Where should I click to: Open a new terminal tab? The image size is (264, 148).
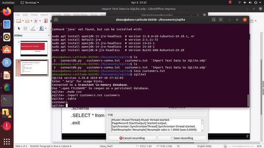56,20
